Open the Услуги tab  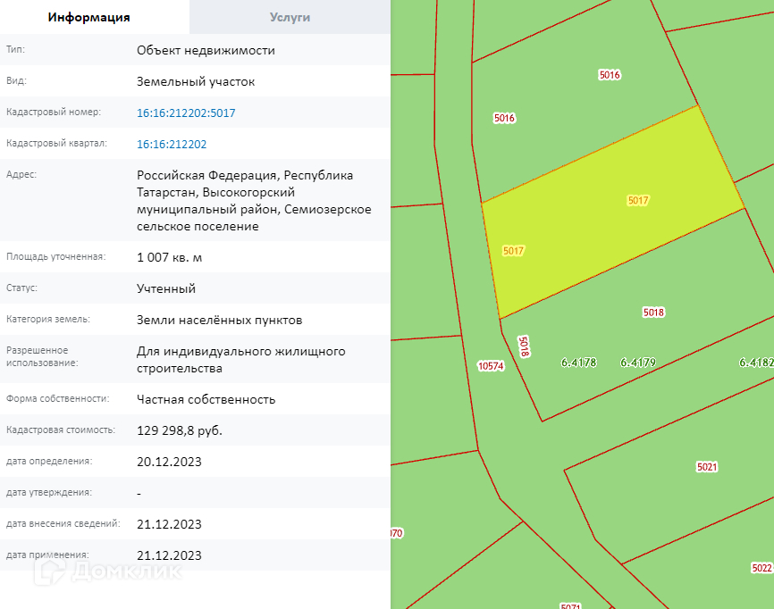click(290, 17)
